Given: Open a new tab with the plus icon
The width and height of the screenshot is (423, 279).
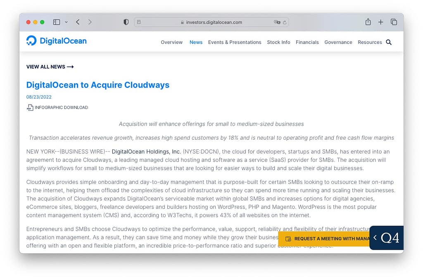Looking at the screenshot, I should (x=380, y=22).
